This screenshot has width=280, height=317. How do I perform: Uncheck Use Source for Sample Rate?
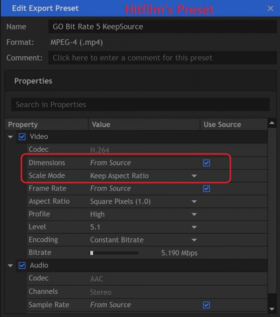[x=206, y=305]
